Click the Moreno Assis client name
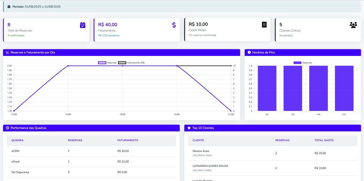The height and width of the screenshot is (181, 364). point(200,151)
